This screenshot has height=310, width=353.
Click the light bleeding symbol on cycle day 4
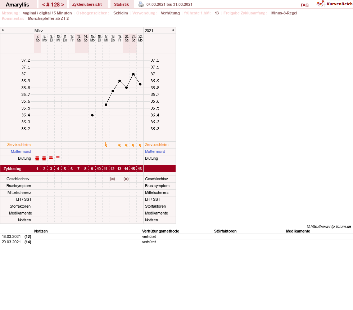tap(58, 157)
